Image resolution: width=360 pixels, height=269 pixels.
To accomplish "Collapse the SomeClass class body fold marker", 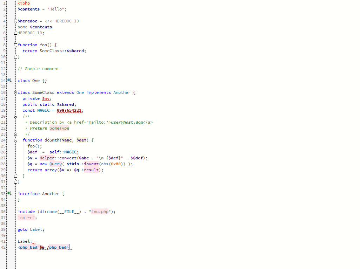I will 15,92.
